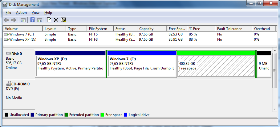
Task: Select the Windows 7 (C:) volume drive icon
Action: click(x=6, y=34)
